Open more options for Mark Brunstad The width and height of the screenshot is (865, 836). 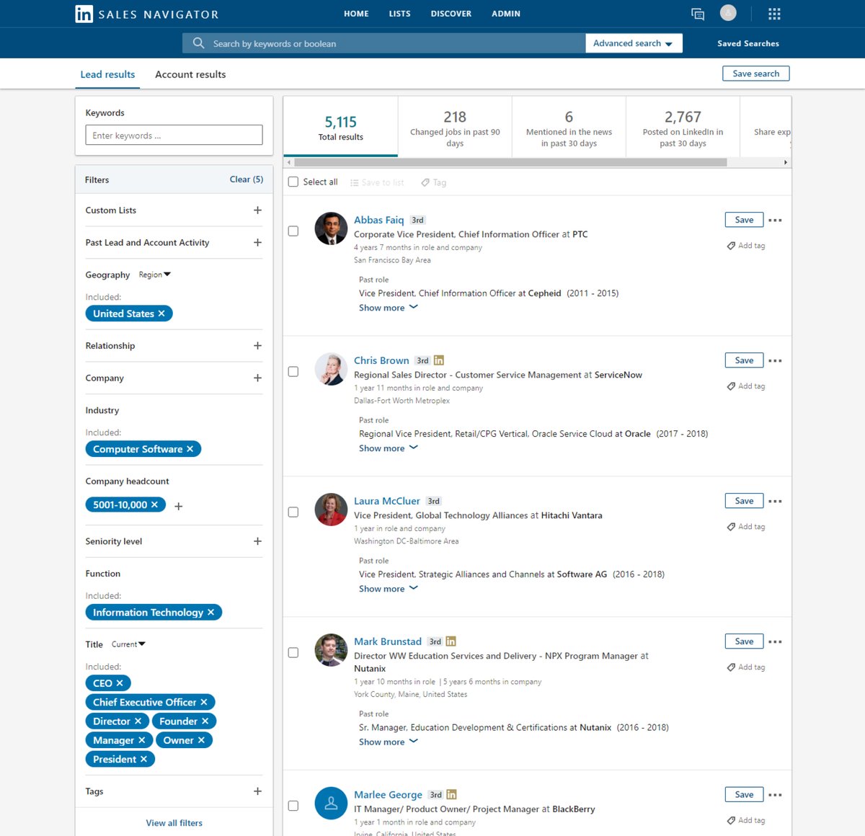point(775,642)
